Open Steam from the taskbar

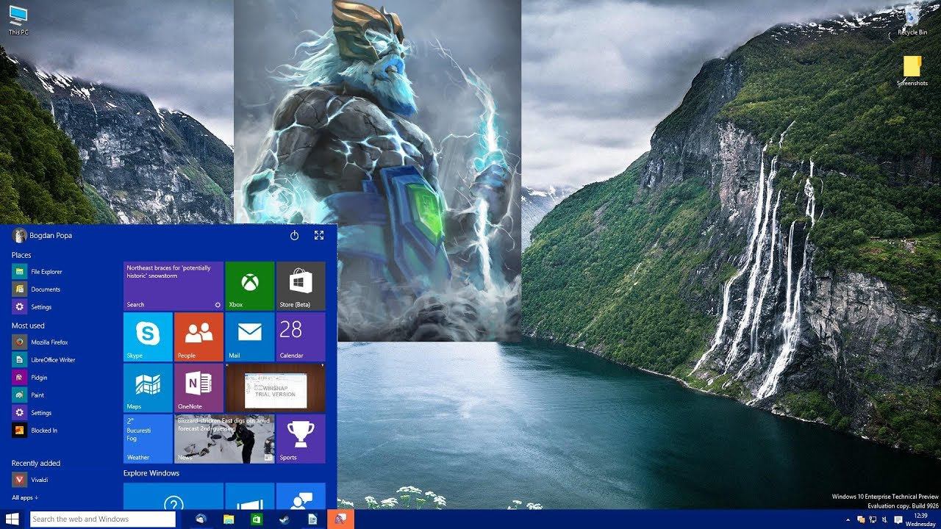tap(285, 519)
